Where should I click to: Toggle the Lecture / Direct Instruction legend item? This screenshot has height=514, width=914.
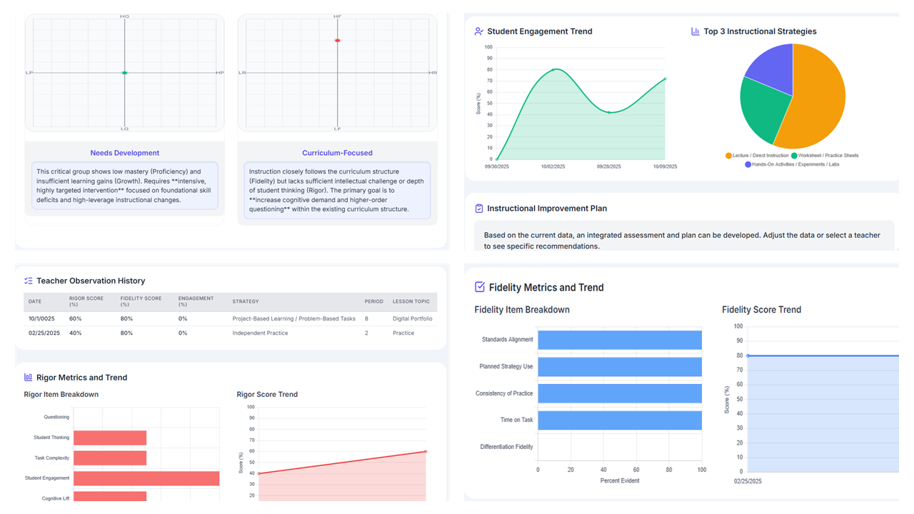pyautogui.click(x=757, y=156)
